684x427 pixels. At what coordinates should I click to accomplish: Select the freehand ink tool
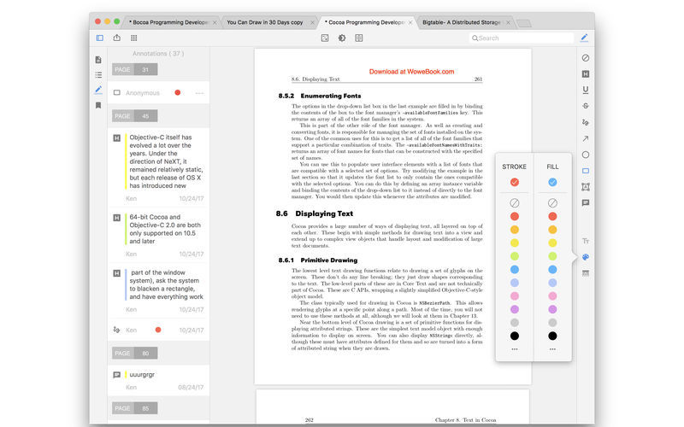[586, 122]
